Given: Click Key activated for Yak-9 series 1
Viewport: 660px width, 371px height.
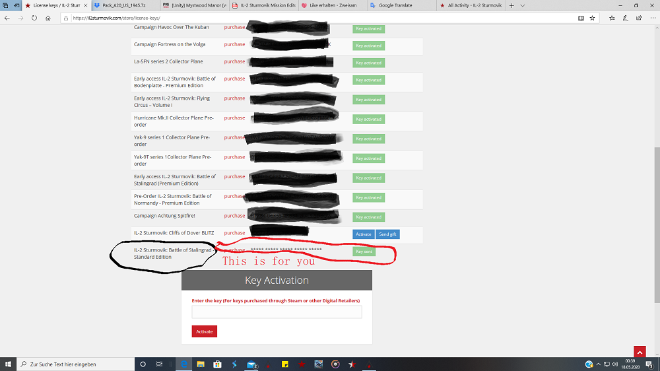Looking at the screenshot, I should click(368, 139).
